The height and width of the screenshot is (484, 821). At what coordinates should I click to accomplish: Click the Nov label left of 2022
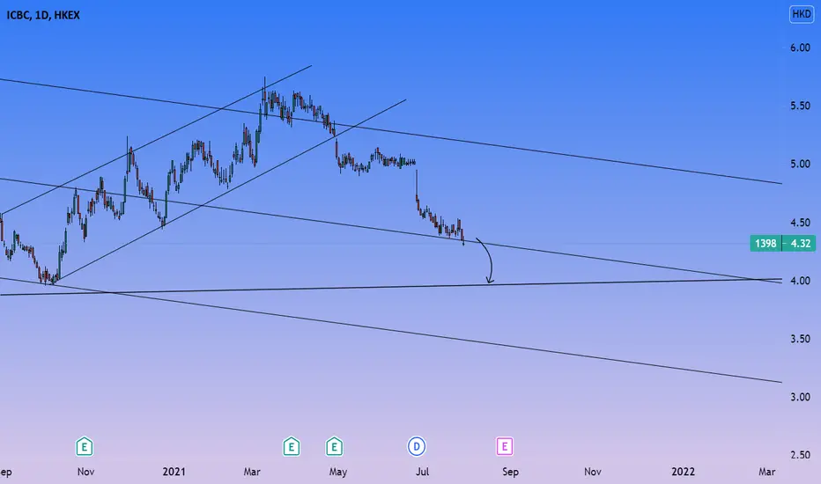pos(593,472)
